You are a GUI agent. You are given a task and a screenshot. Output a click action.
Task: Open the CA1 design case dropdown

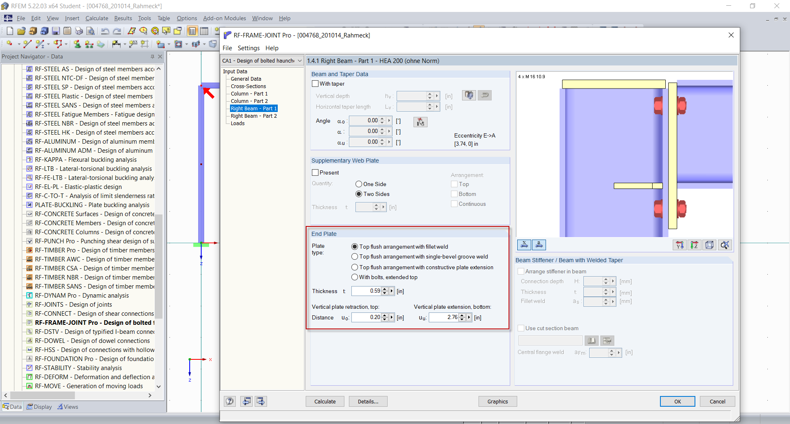click(x=300, y=61)
